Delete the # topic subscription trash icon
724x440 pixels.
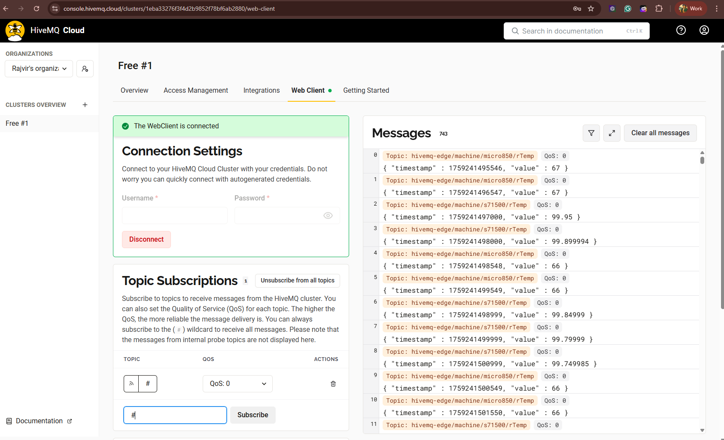pos(333,384)
